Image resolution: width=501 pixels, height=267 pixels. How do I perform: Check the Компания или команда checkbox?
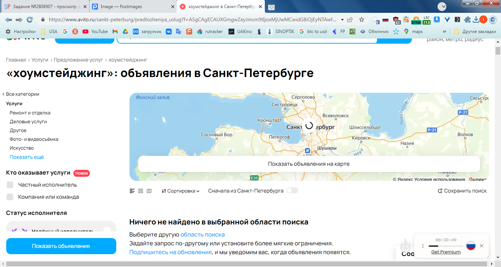[x=10, y=197]
